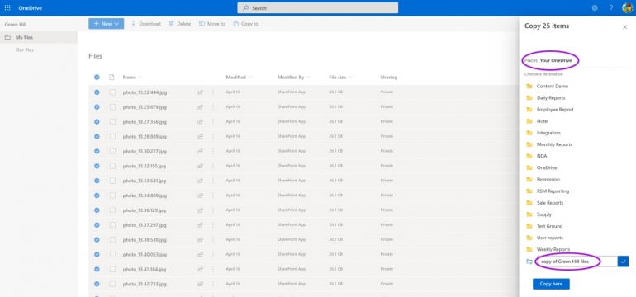Click Move to in the command bar

[211, 24]
